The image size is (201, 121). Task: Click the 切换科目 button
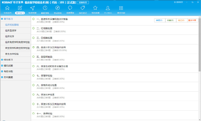83,2
